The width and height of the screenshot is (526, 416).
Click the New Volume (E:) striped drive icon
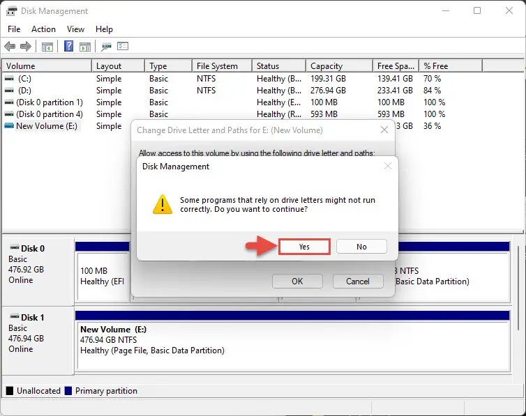[9, 126]
